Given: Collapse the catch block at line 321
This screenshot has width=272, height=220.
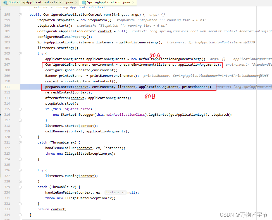Looking at the screenshot, I should 20,142.
